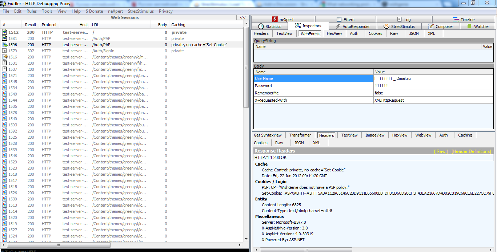Open the WebView response tab
Viewport: 497px width, 252px height.
coord(424,135)
